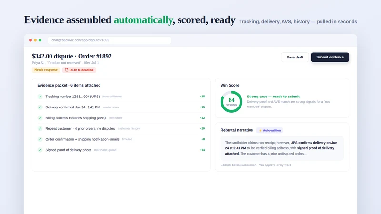The width and height of the screenshot is (381, 214).
Task: Click checkmark icon beside Signed proof of delivery row
Action: tap(40, 150)
